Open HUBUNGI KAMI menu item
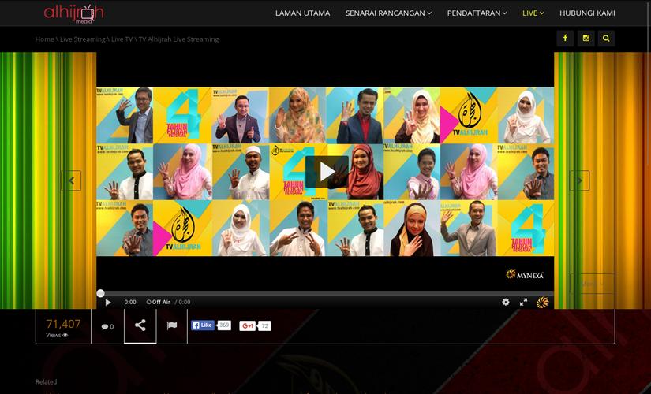651x394 pixels. click(x=587, y=13)
